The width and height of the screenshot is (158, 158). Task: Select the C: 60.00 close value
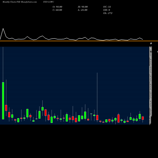(57, 10)
